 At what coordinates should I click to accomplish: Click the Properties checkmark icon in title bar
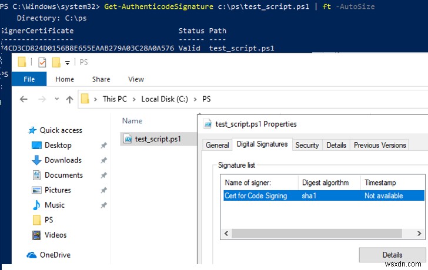pos(42,62)
